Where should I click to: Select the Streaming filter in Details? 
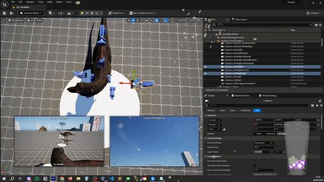(x=246, y=111)
